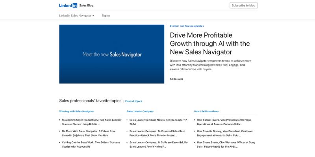Open Shane Evans Gong interview
This screenshot has width=315, height=157.
226,144
